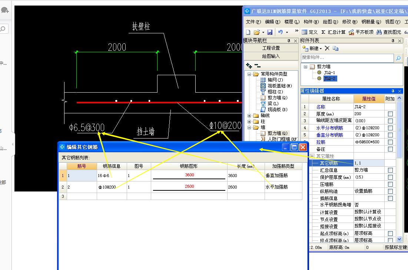Open the 绘图(D) menu

click(x=331, y=22)
